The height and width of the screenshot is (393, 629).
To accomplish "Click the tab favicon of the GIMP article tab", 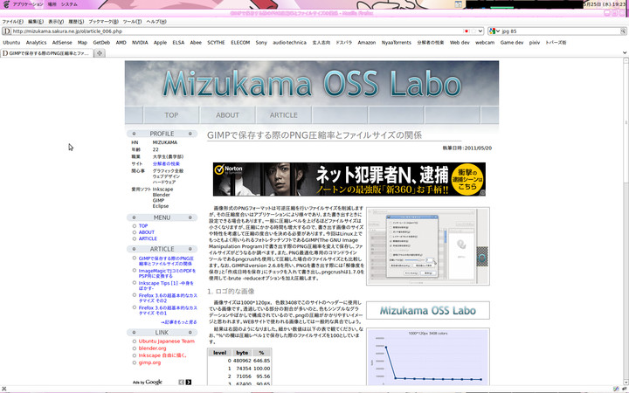I will click(5, 53).
